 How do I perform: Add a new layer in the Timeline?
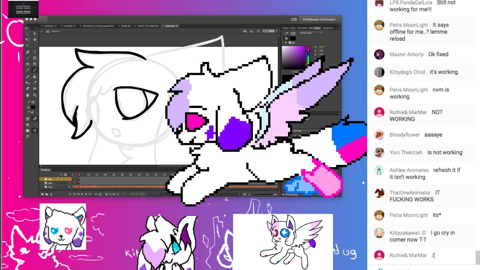[42, 194]
